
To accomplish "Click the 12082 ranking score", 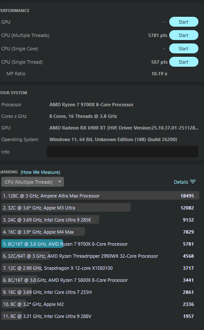I will pos(187,208).
